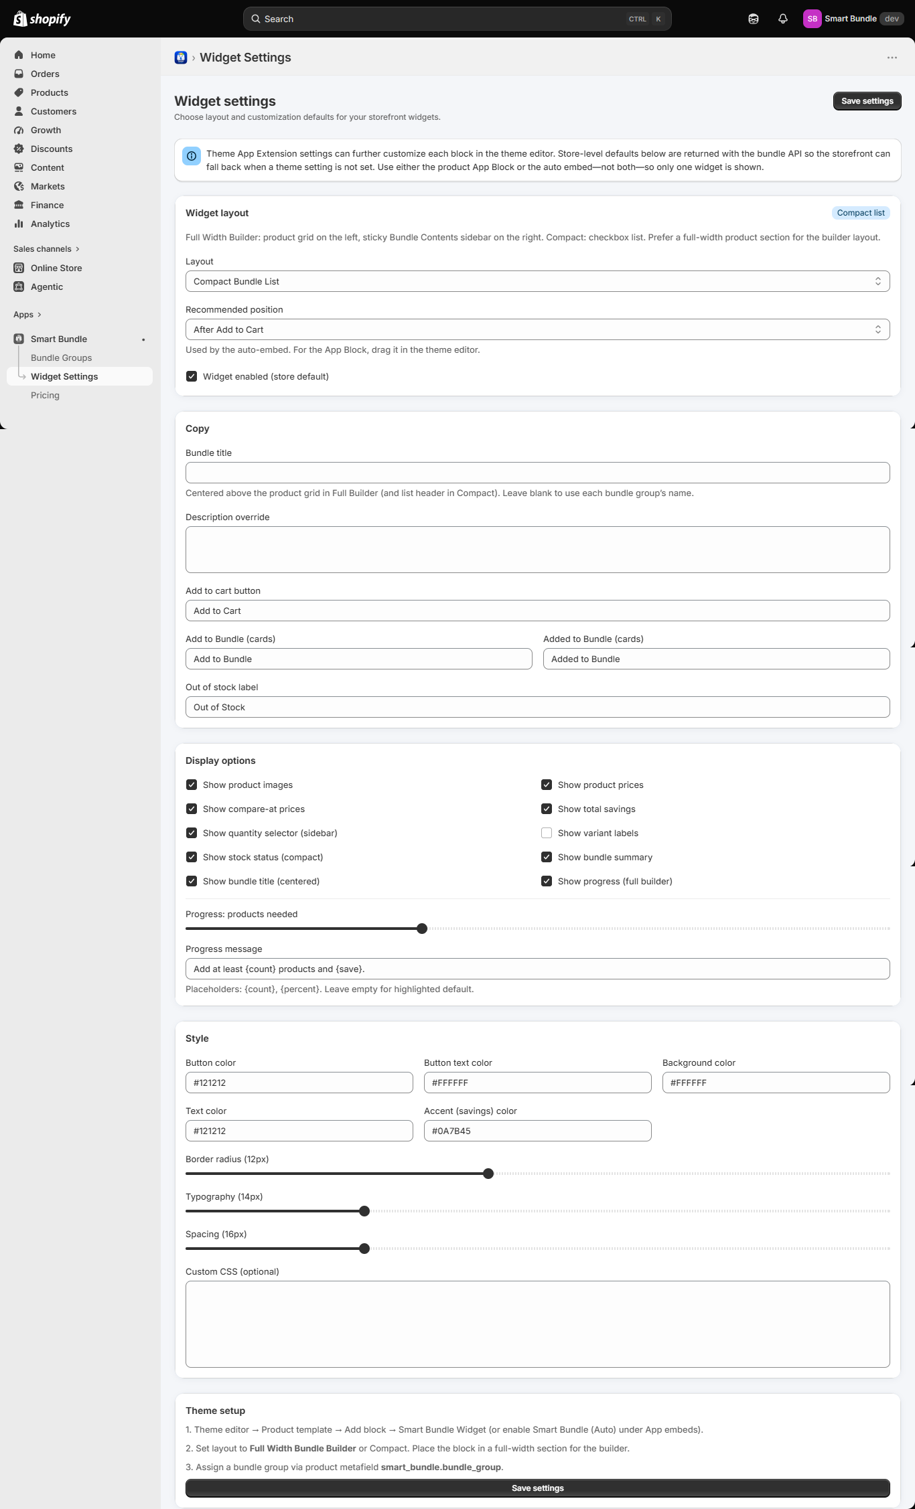Click the Border radius slider handle
The width and height of the screenshot is (915, 1509).
coord(488,1174)
